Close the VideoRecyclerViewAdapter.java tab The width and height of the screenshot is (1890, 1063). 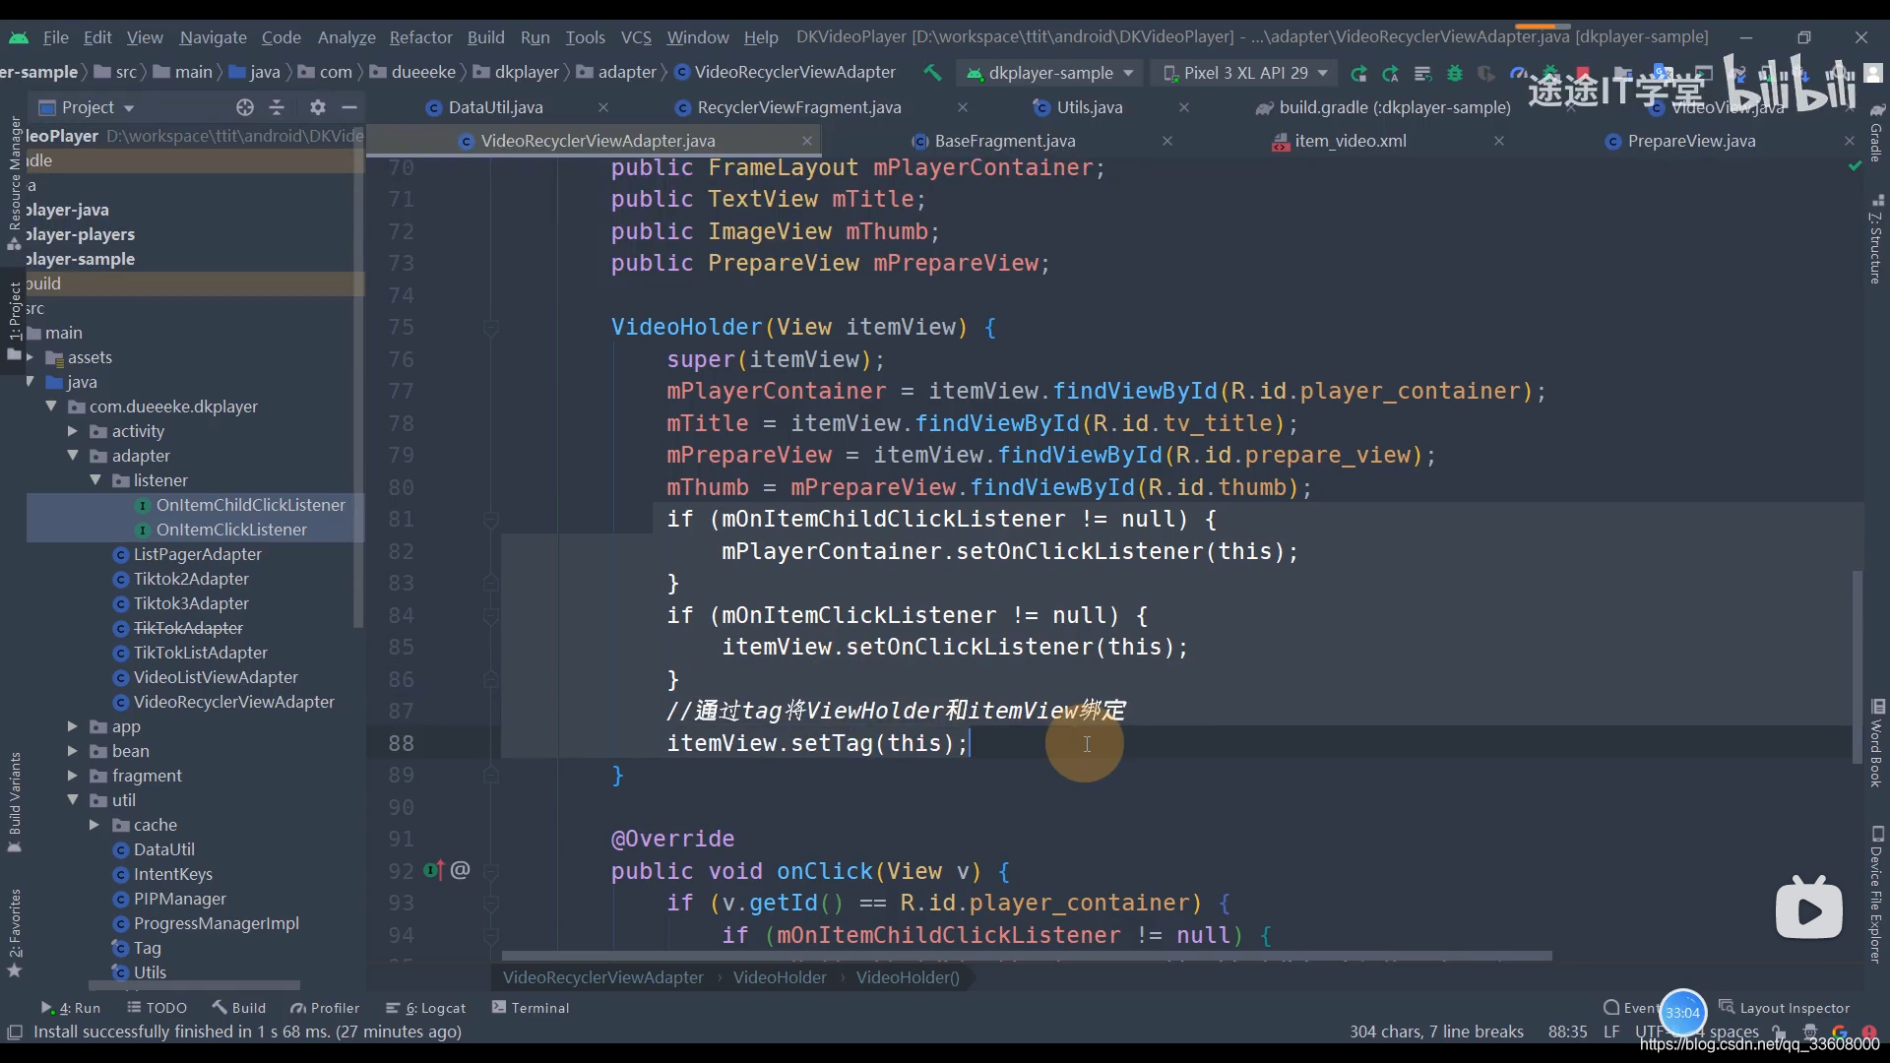(x=807, y=141)
